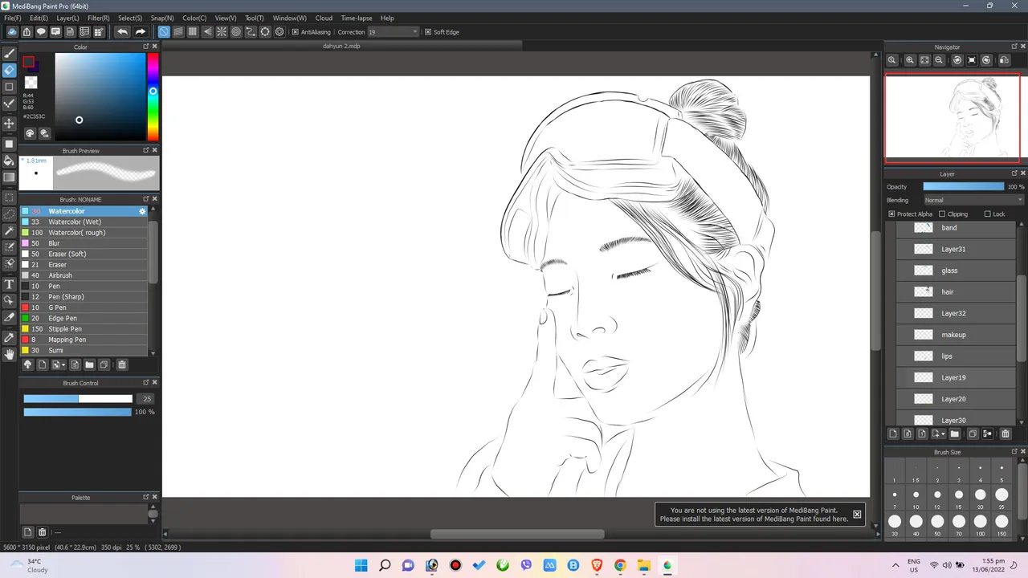
Task: Open Watercolor brush settings gear
Action: [142, 211]
